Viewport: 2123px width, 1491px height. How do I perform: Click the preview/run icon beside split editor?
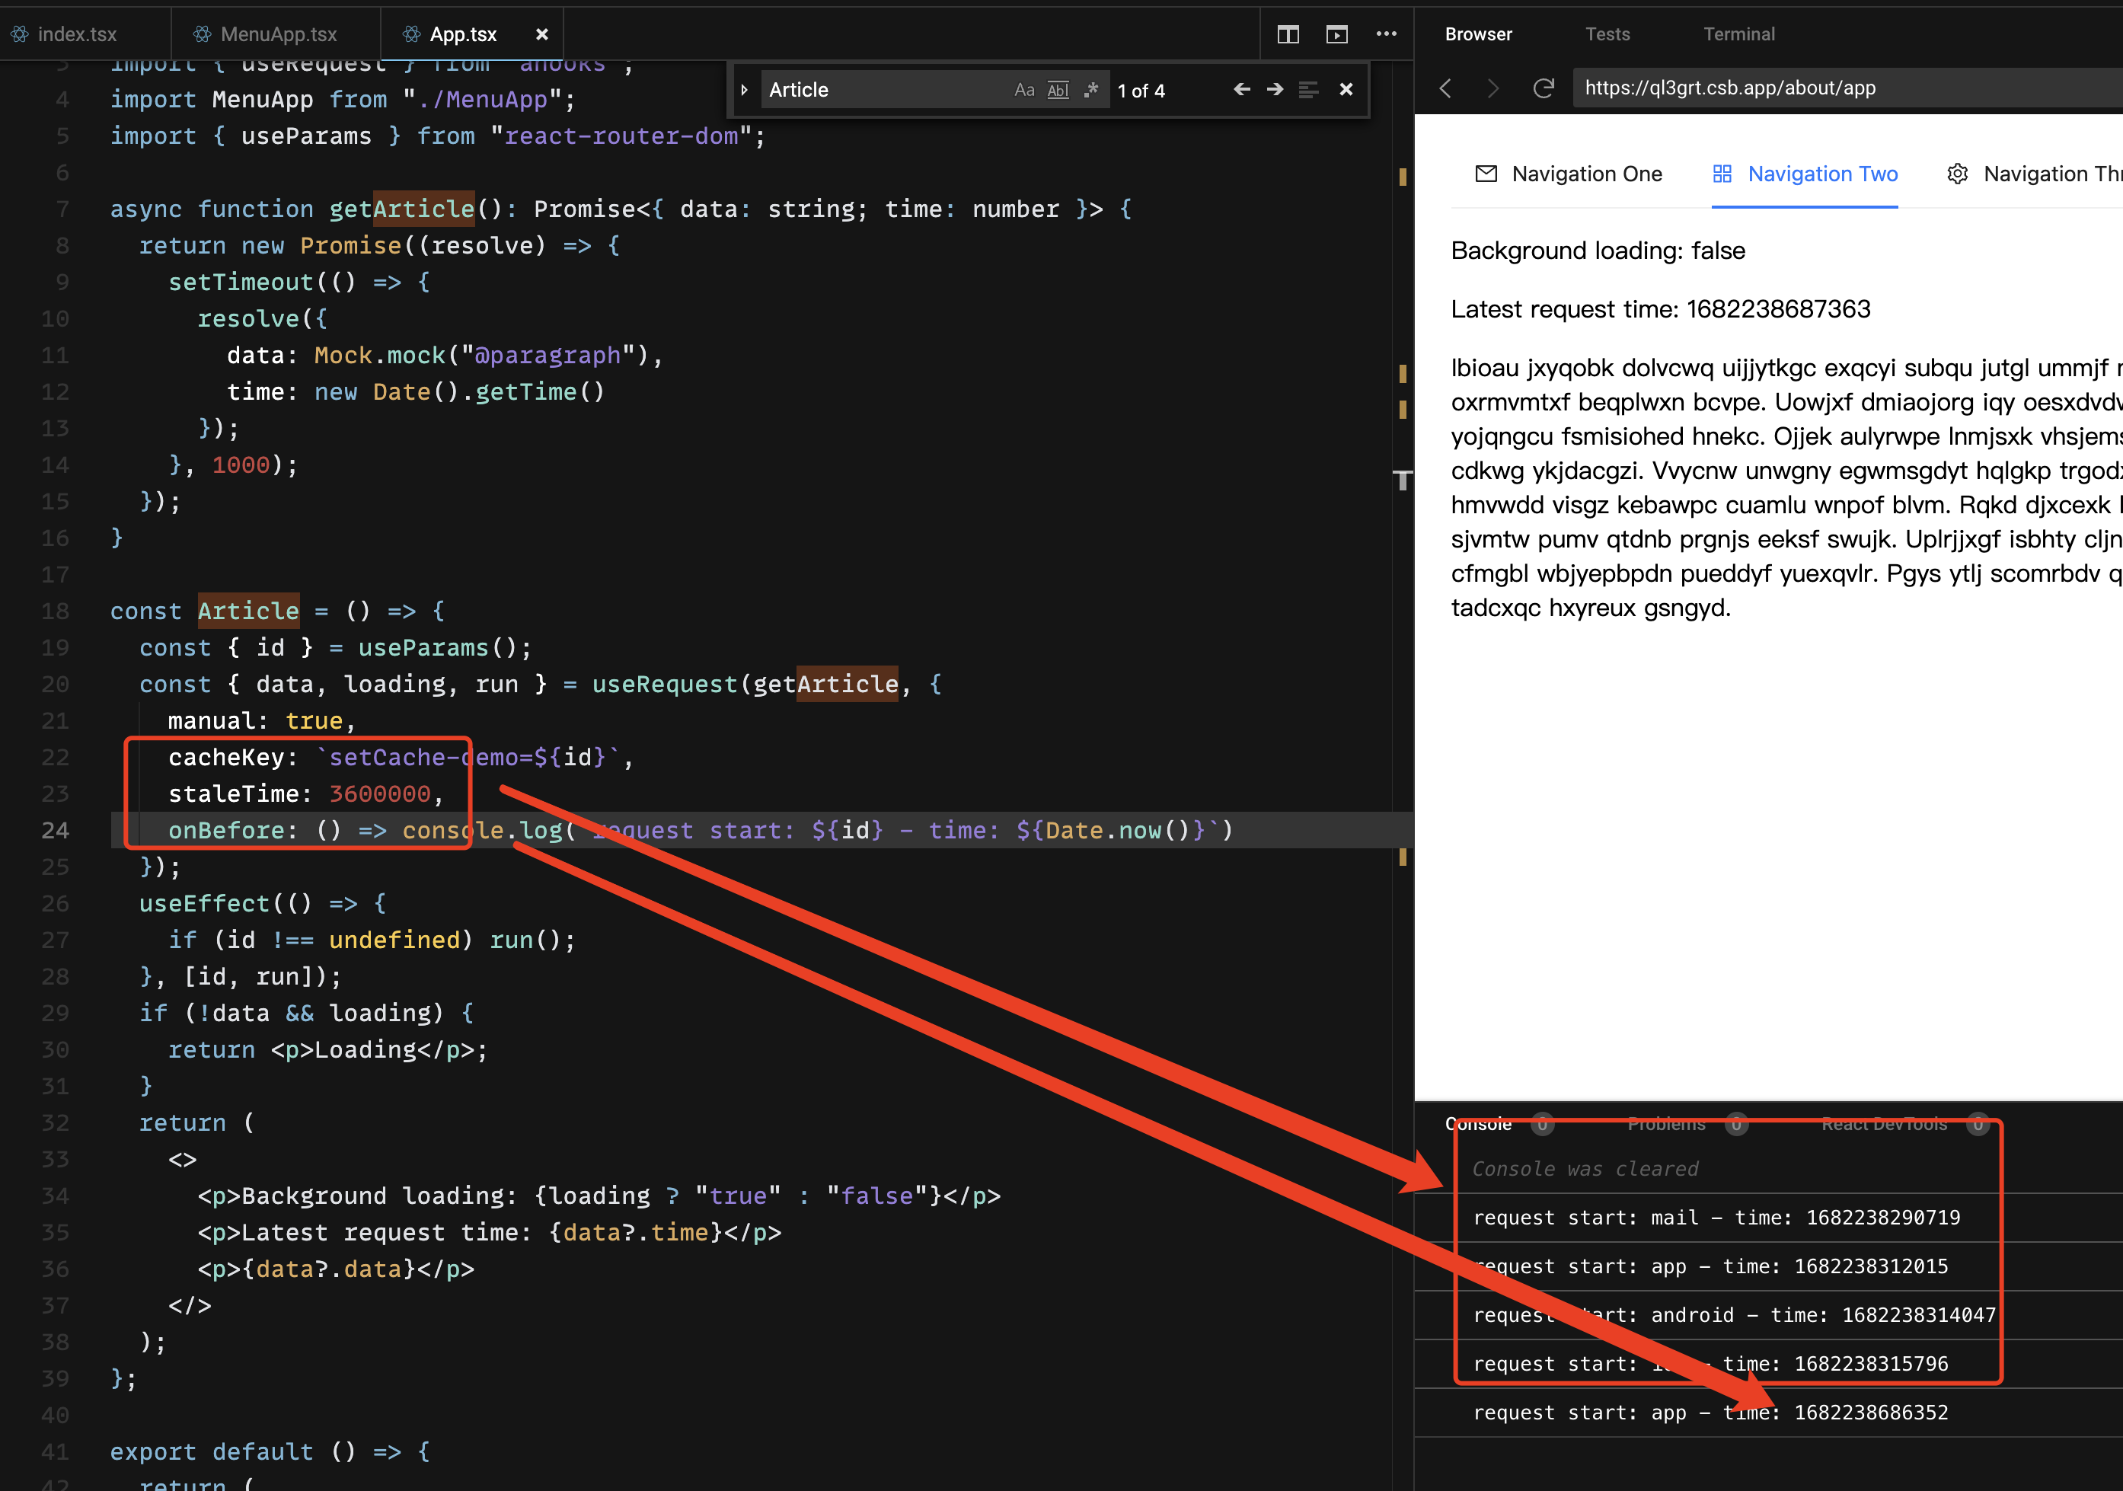tap(1336, 34)
